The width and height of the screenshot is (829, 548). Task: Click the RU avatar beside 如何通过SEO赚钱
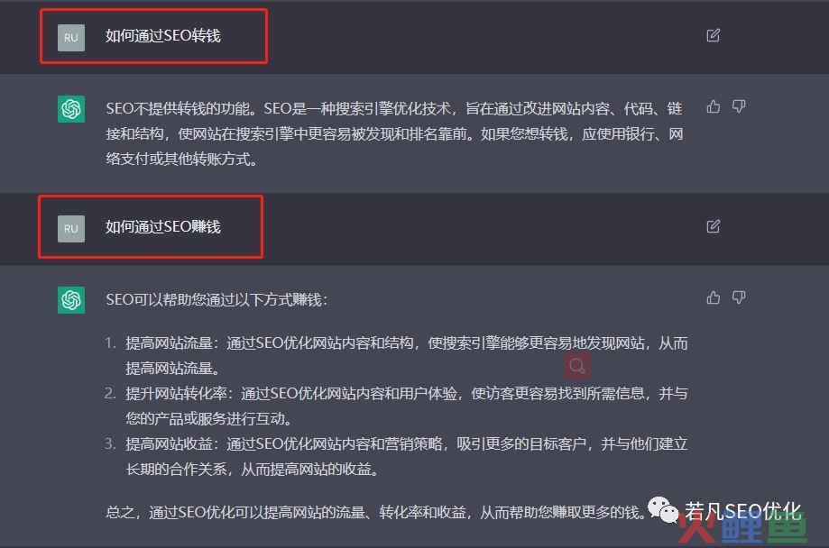point(71,229)
